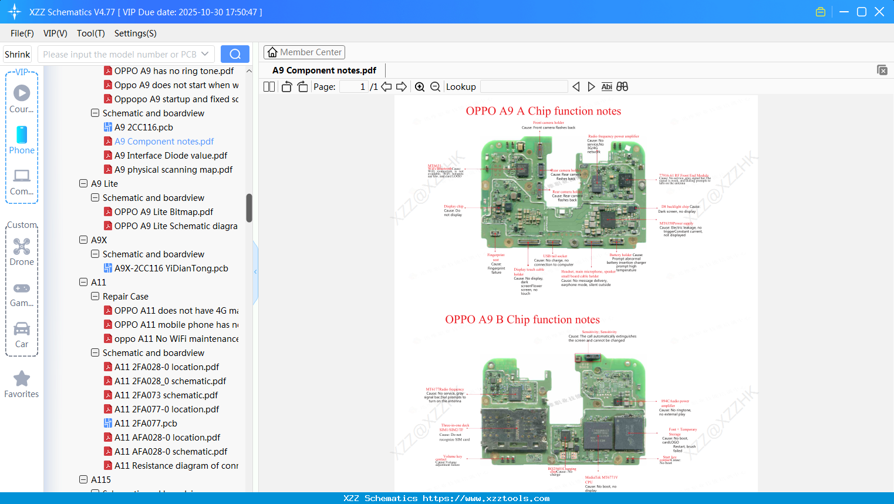Viewport: 894px width, 504px height.
Task: Select the Phone icon in the VIP sidebar
Action: pos(21,136)
